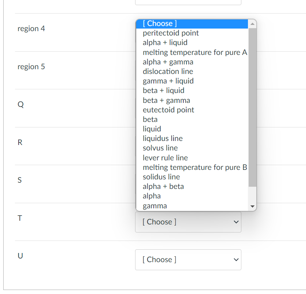Select 'liquidus line' from the list
The width and height of the screenshot is (306, 294).
(x=162, y=138)
